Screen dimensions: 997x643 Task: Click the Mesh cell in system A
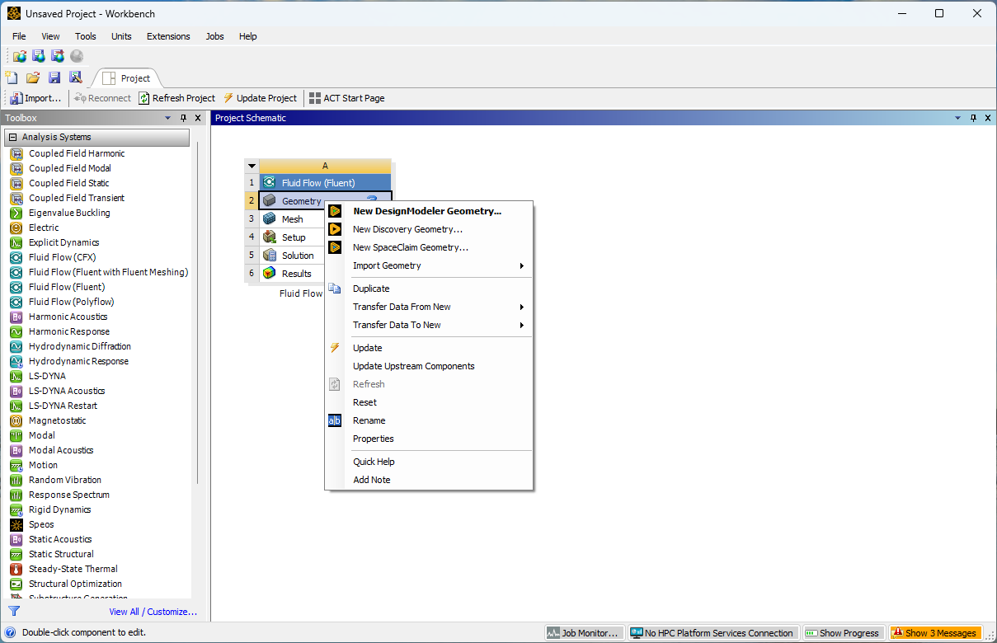(x=292, y=219)
